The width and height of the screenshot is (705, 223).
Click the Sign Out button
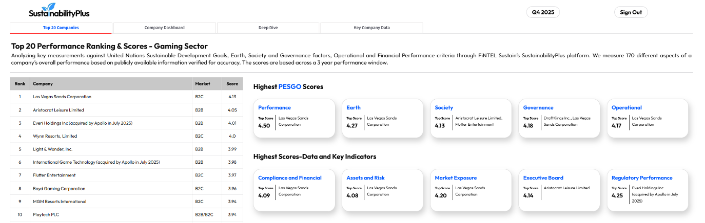click(631, 12)
